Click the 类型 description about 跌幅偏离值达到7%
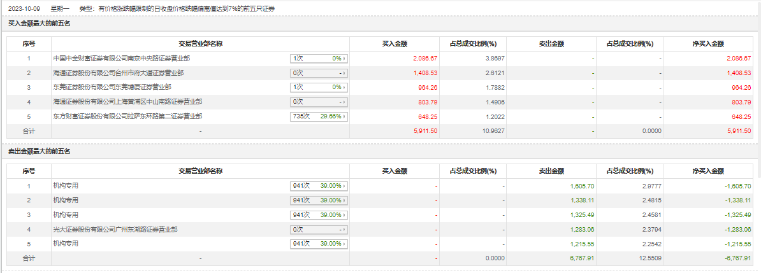 coord(177,9)
